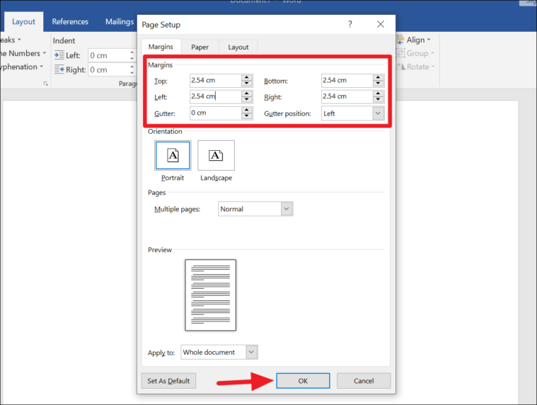Open the Apply to dropdown
The height and width of the screenshot is (405, 537).
251,352
